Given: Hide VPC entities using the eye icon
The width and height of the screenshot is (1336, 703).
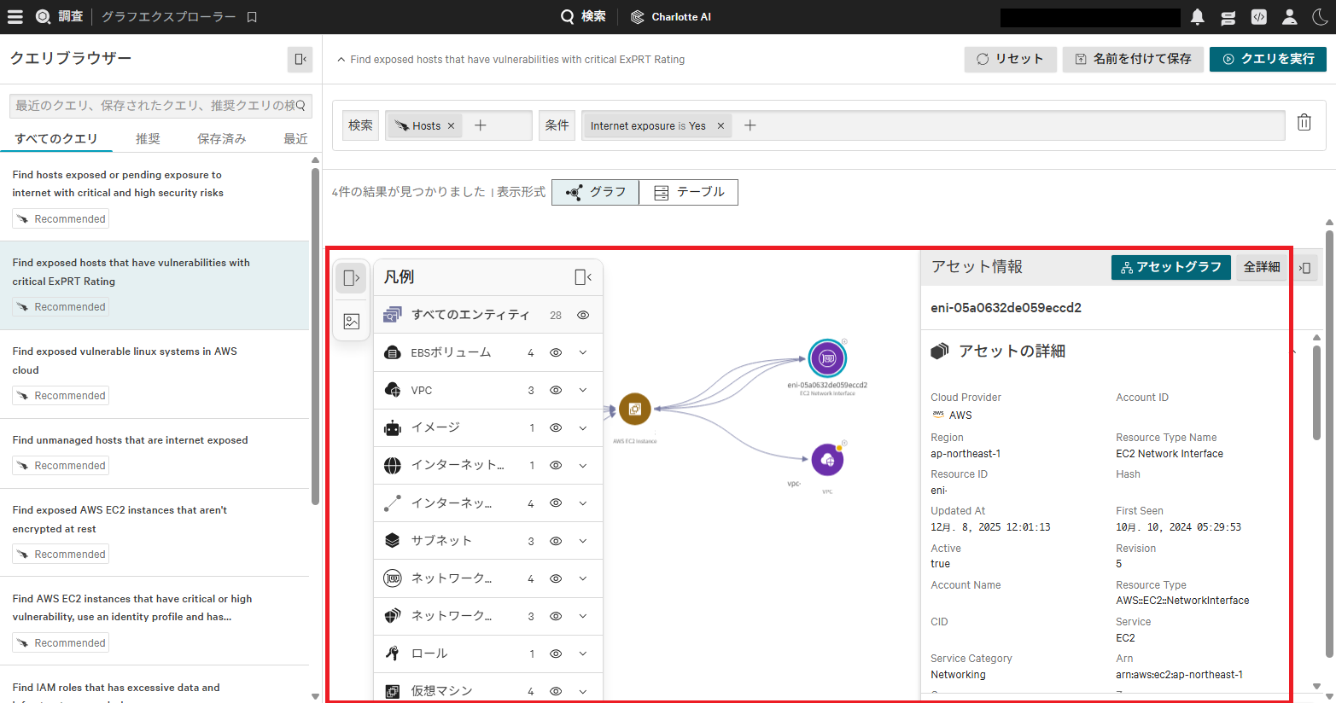Looking at the screenshot, I should (556, 390).
